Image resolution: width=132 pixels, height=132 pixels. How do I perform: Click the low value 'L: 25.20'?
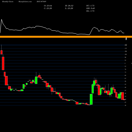pyautogui.click(x=69, y=8)
